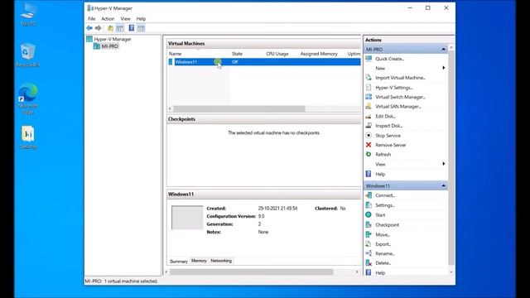Click the Up one level folder icon
This screenshot has height=298, width=530.
pos(110,28)
